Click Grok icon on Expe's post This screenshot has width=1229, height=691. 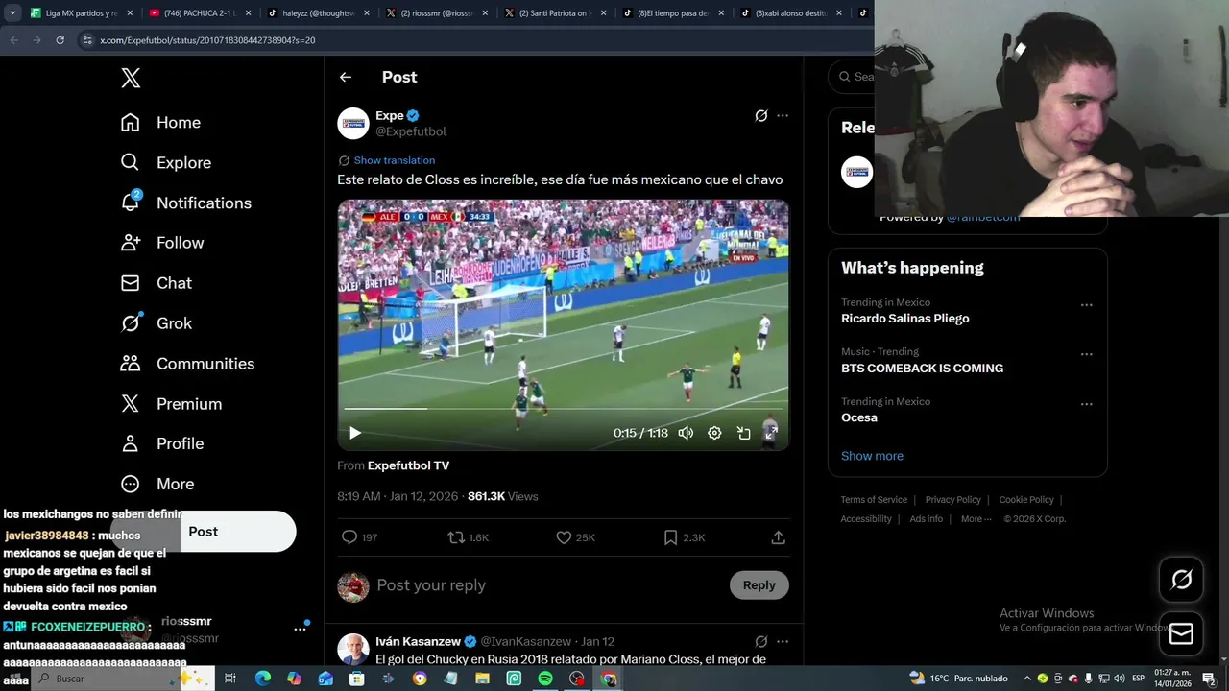[x=760, y=116]
